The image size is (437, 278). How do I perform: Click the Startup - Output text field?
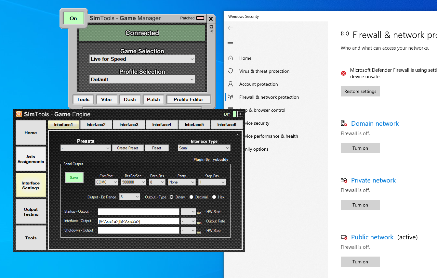click(139, 212)
